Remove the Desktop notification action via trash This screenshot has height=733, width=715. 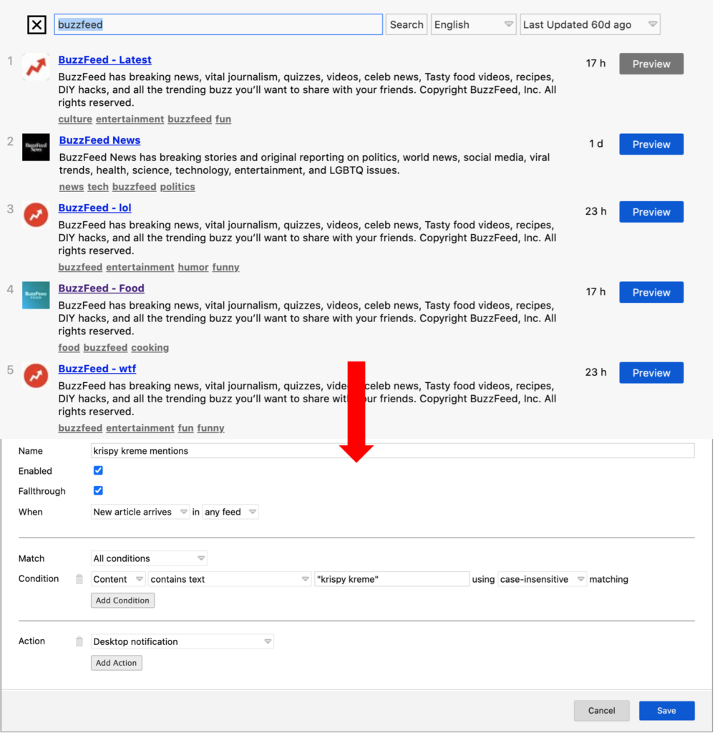pos(79,641)
